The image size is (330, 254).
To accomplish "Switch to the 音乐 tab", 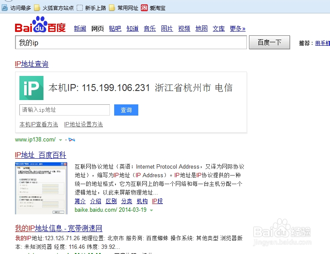I will 149,28.
